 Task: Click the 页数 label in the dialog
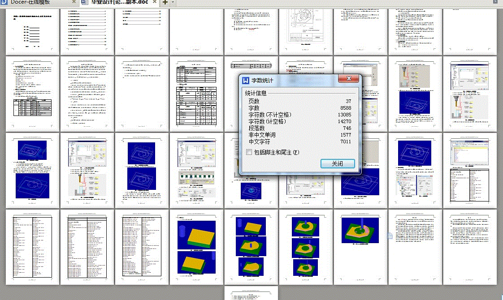(x=254, y=101)
